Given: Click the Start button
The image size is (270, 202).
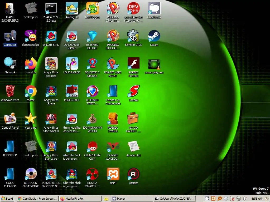Looking at the screenshot, I should pyautogui.click(x=7, y=199).
